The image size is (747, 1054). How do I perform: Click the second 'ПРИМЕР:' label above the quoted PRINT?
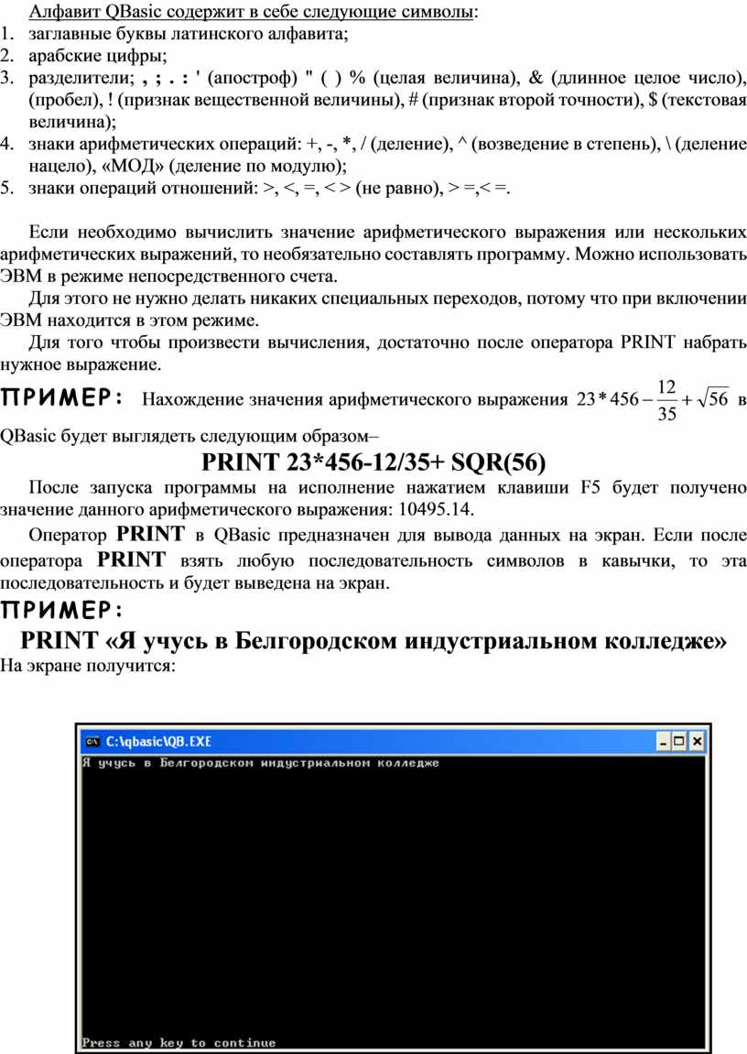[x=62, y=610]
